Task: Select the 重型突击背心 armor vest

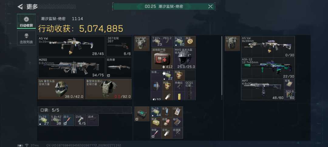Action: (x=108, y=89)
